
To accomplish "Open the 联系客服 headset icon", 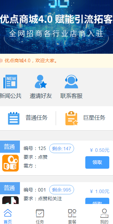I will (71, 82).
